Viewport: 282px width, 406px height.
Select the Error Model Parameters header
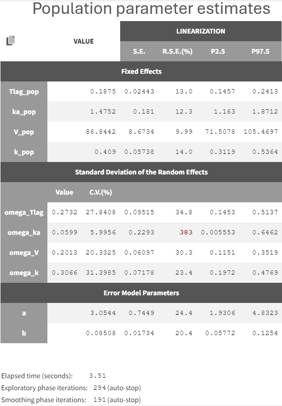pyautogui.click(x=141, y=293)
